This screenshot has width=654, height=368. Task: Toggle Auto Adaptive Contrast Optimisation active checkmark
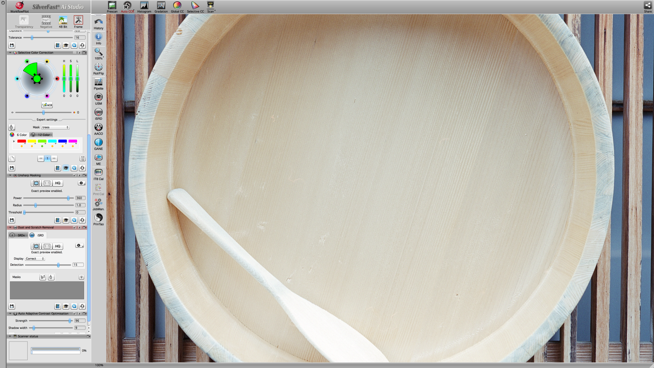pyautogui.click(x=75, y=314)
